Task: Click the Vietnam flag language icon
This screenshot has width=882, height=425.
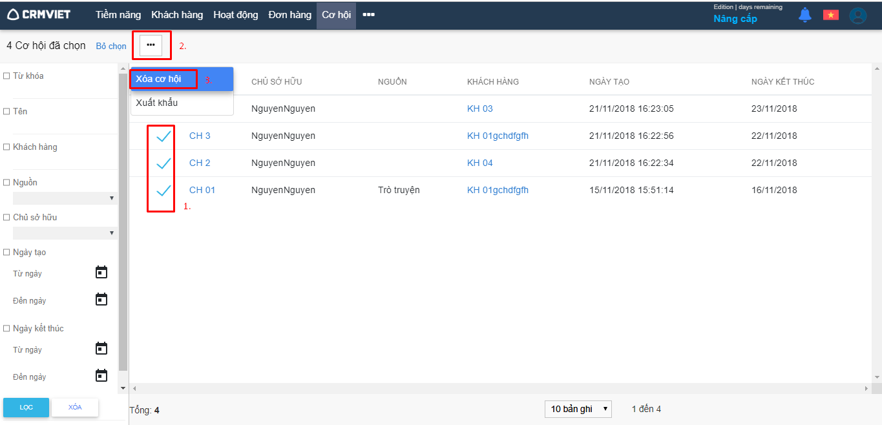Action: pos(830,15)
